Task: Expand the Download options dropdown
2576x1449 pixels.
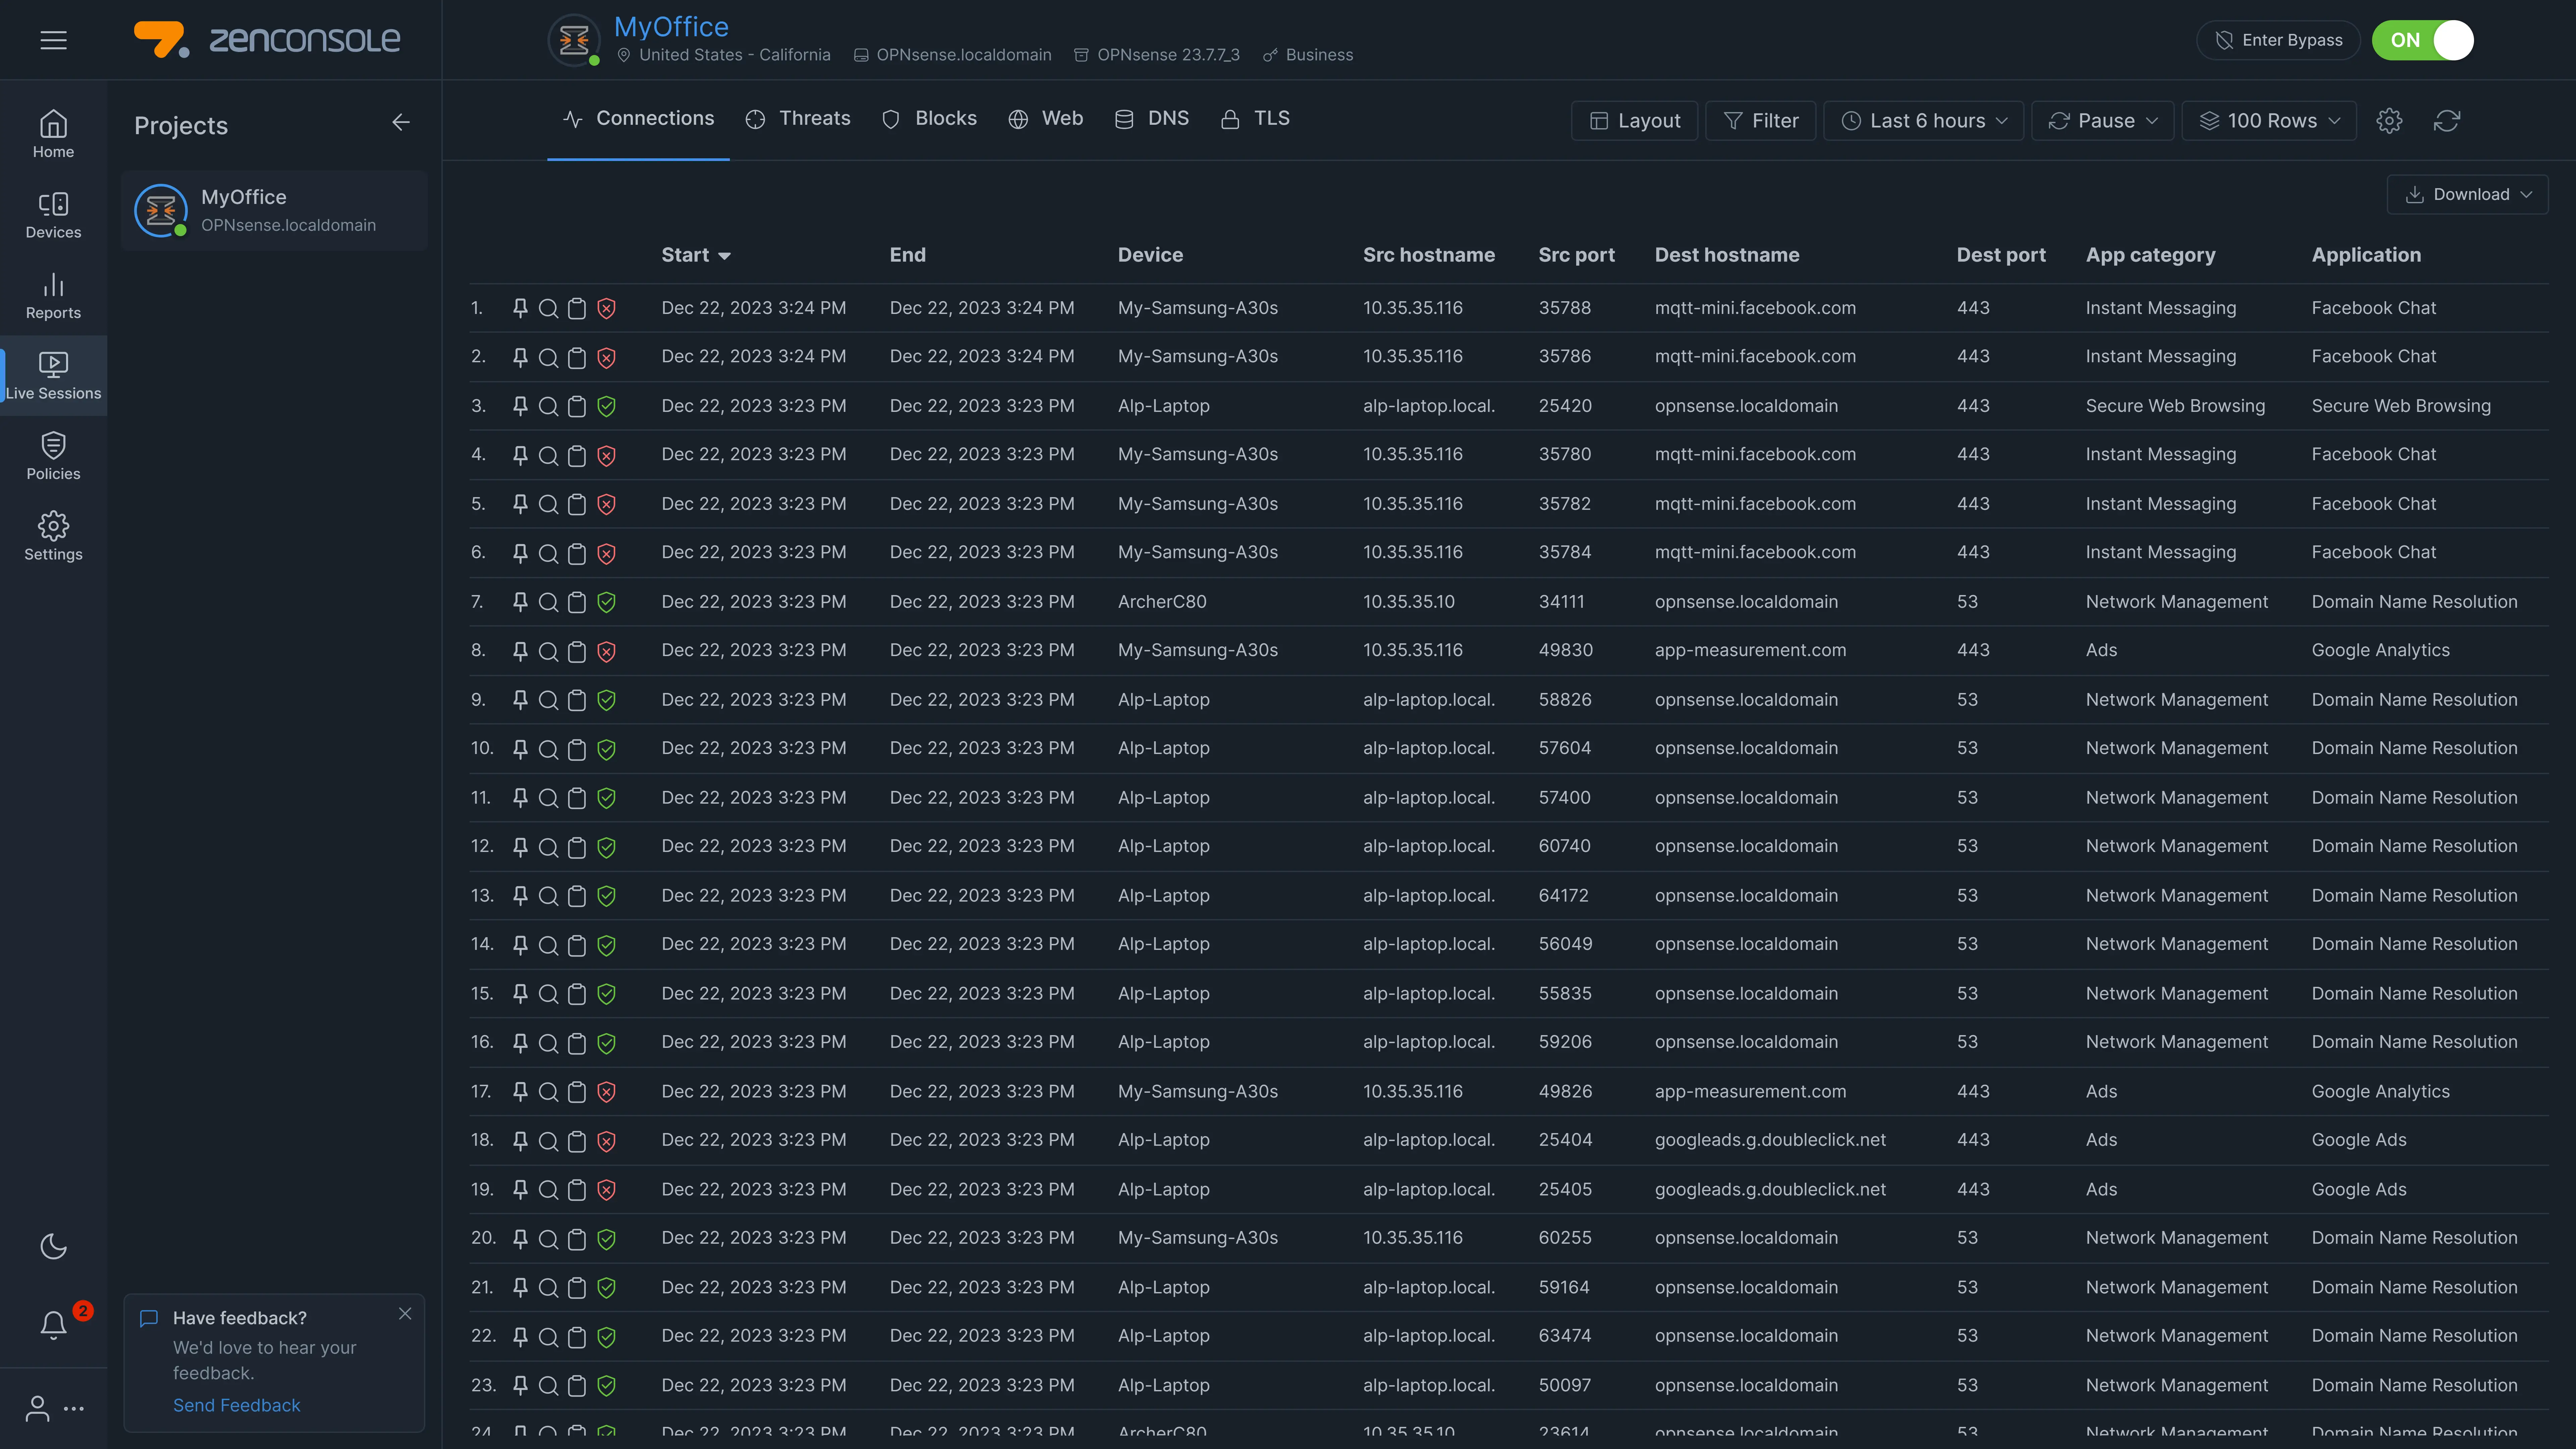Action: [x=2467, y=194]
